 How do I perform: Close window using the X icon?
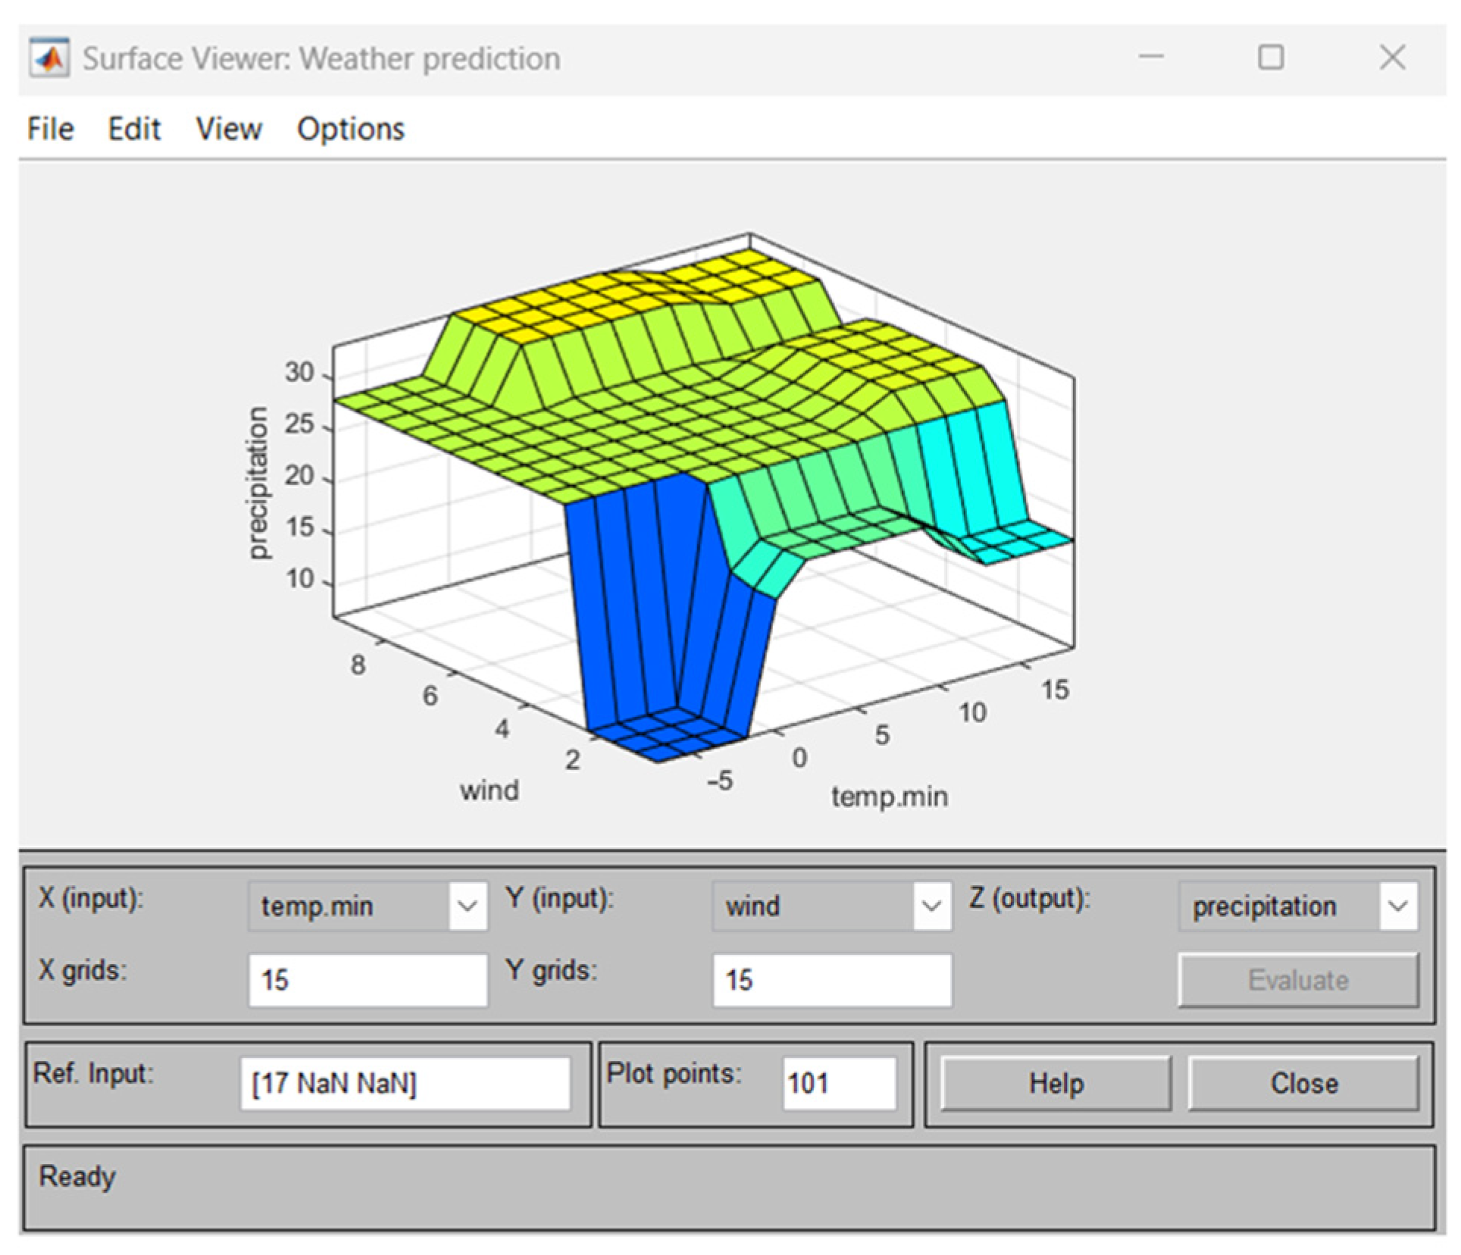coord(1392,58)
